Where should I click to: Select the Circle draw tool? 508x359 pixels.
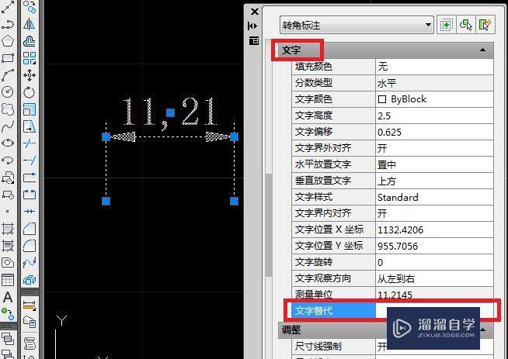tap(7, 91)
